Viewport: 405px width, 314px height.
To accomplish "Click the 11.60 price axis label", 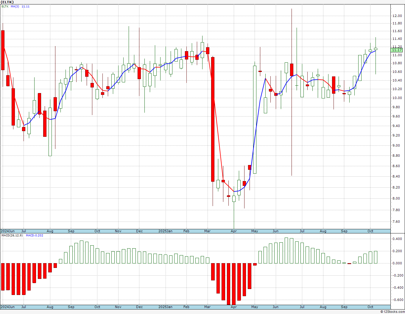I will pyautogui.click(x=397, y=31).
